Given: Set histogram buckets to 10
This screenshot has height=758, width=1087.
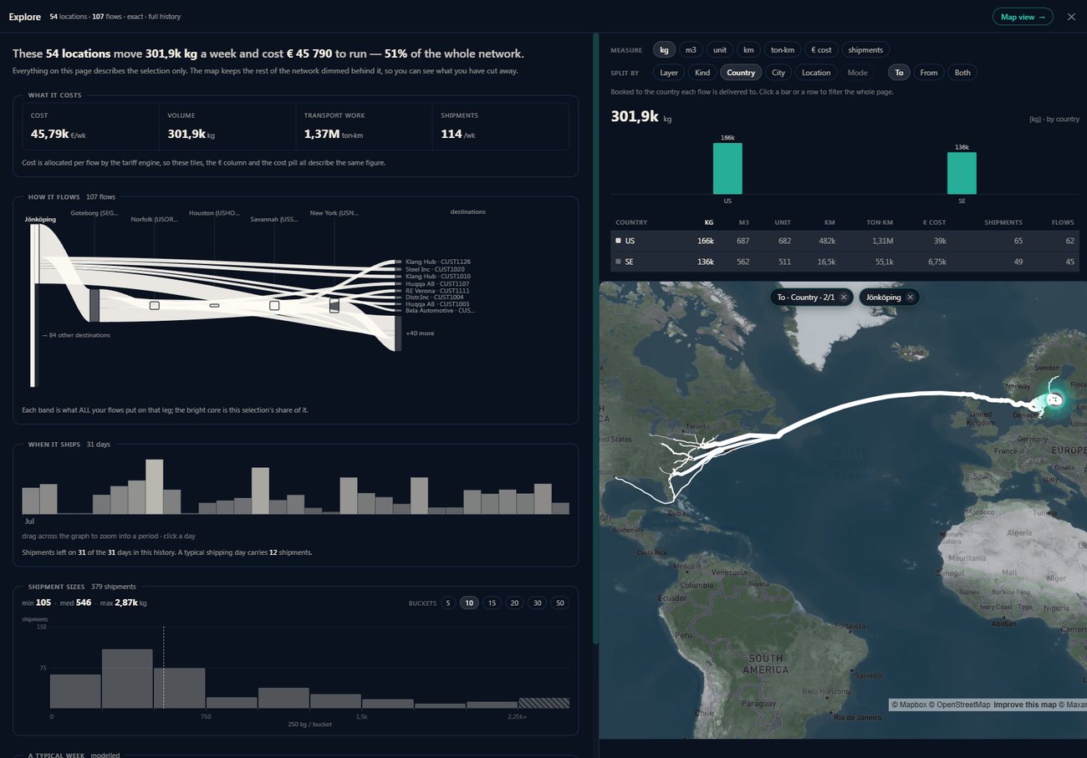Looking at the screenshot, I should pyautogui.click(x=469, y=603).
